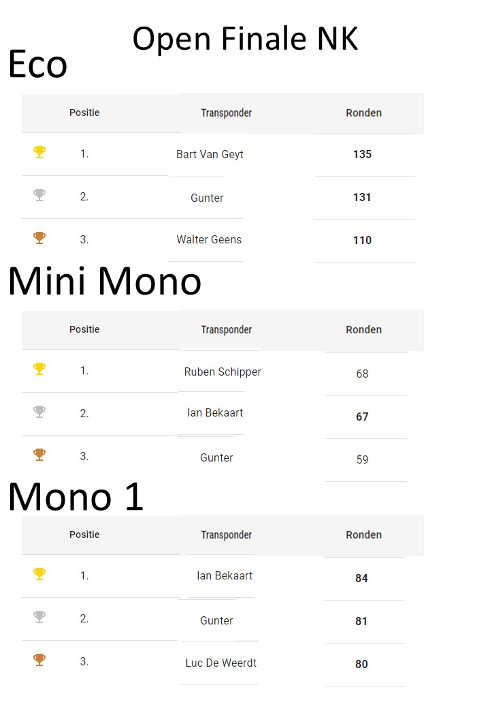Select Bart Van Geyt in Eco results

[x=210, y=154]
